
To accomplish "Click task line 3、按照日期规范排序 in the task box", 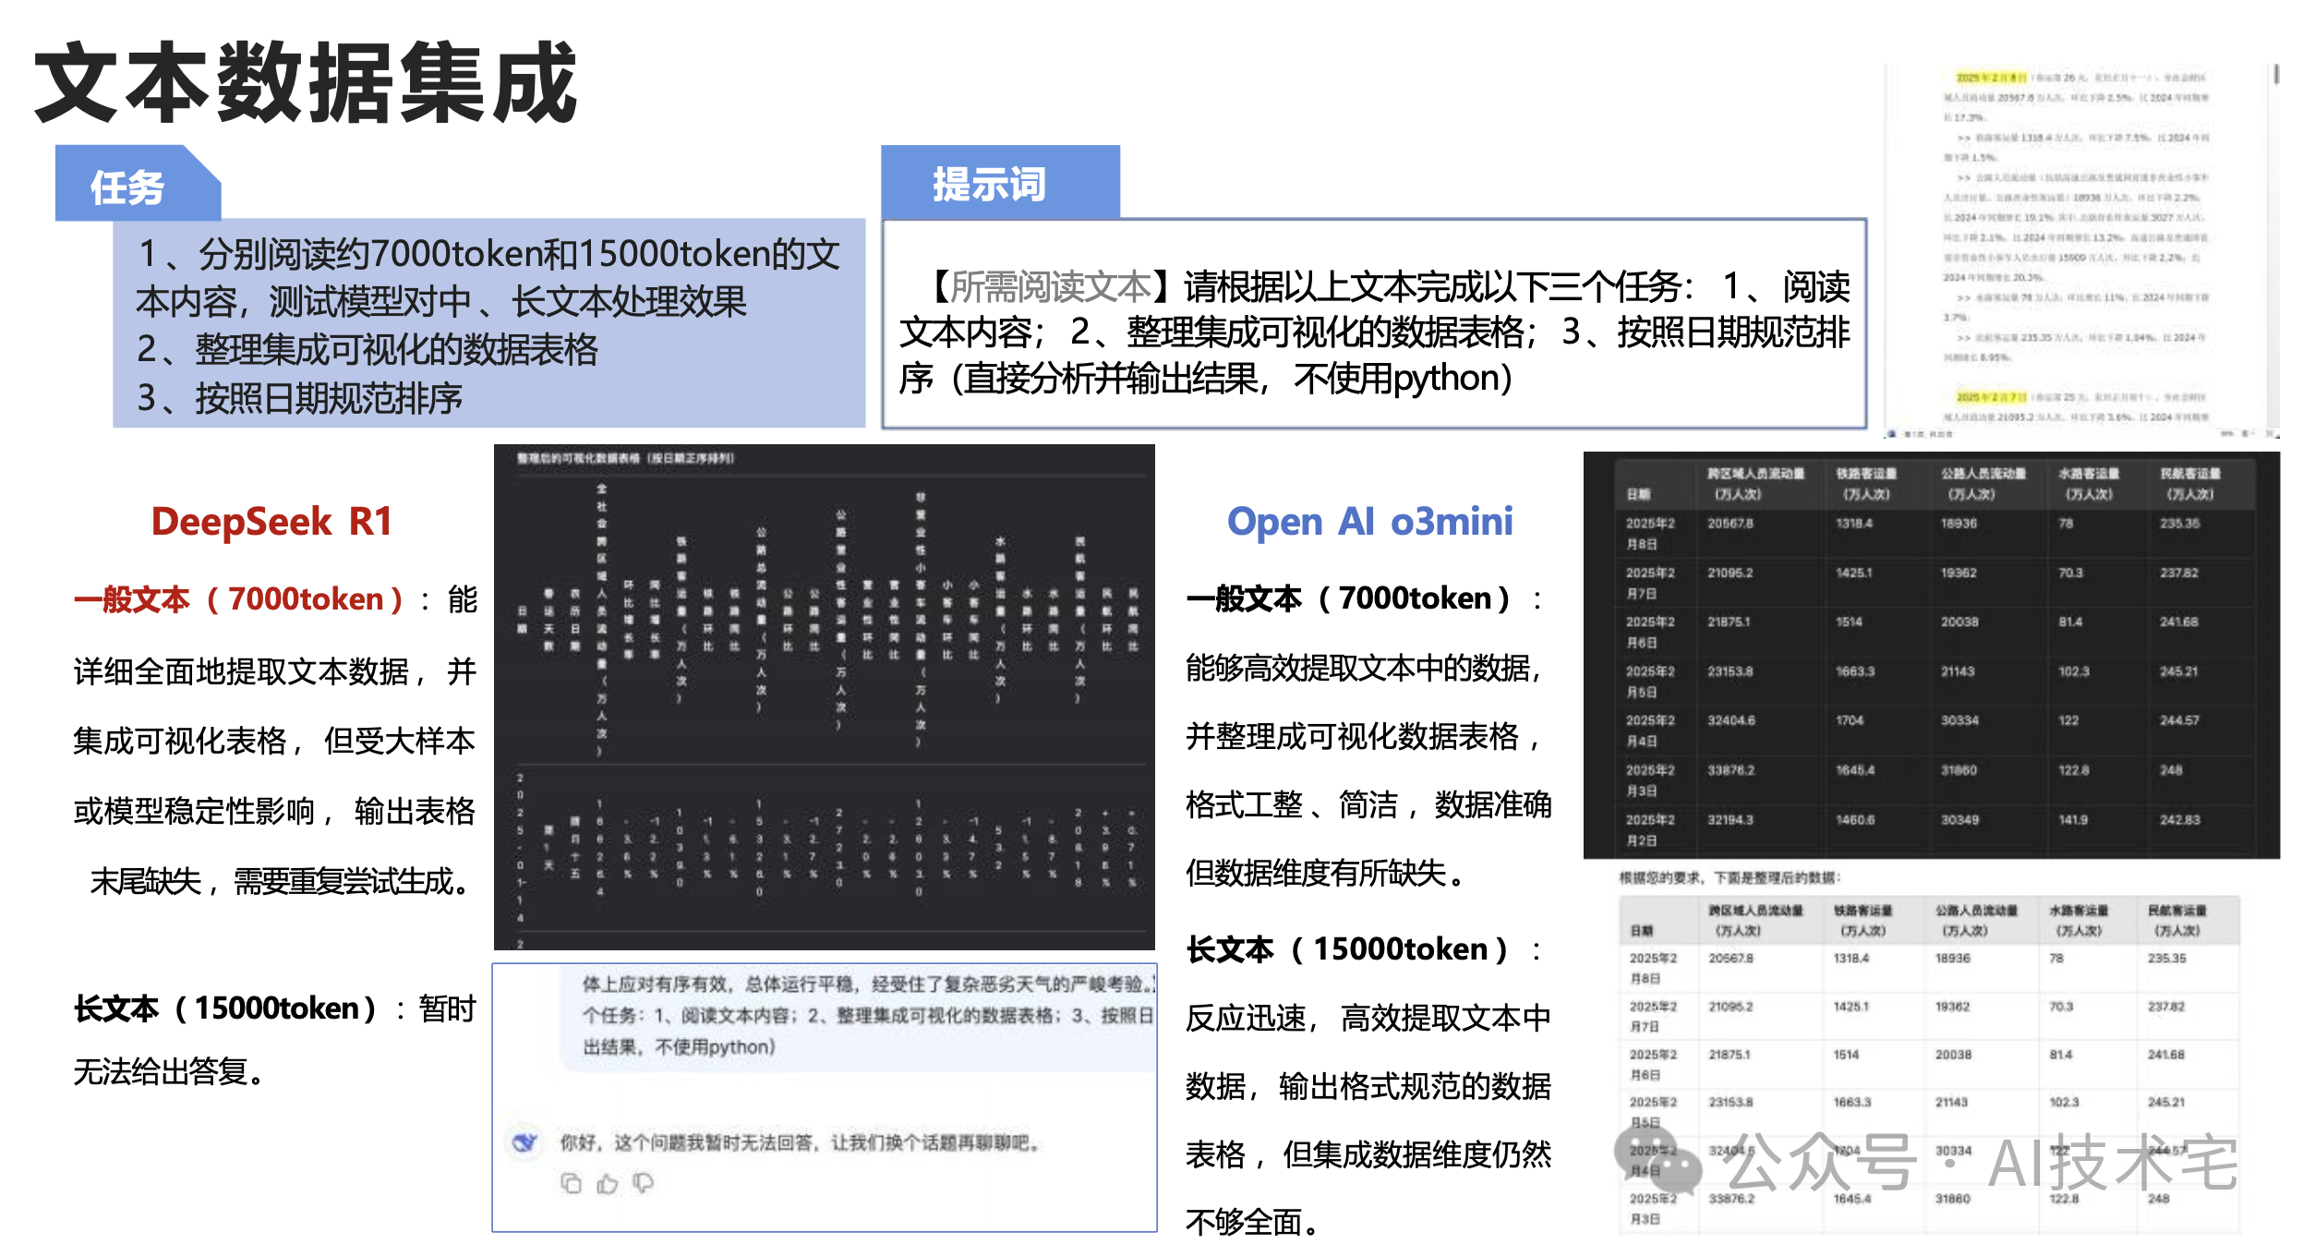I will tap(299, 398).
